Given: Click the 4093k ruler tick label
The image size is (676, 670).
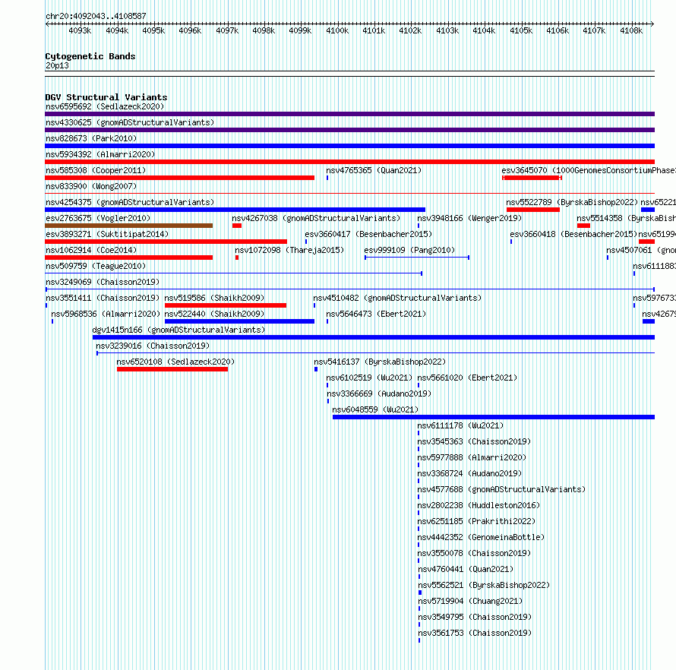Looking at the screenshot, I should (x=80, y=30).
